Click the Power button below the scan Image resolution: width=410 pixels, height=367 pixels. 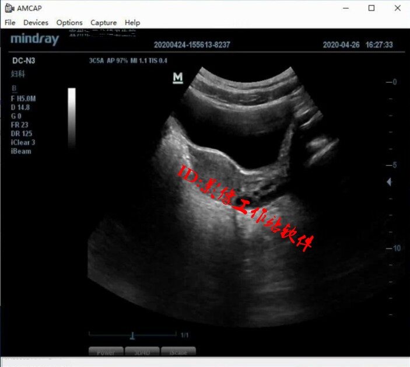(x=106, y=352)
